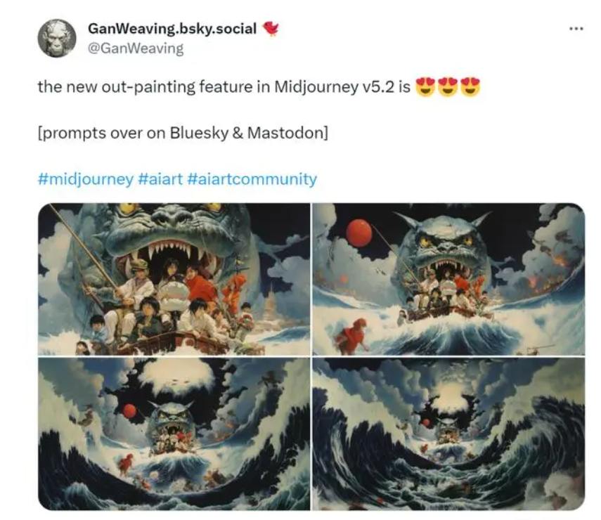The image size is (601, 520).
Task: Click the first heart-eyes emoji
Action: pos(425,87)
